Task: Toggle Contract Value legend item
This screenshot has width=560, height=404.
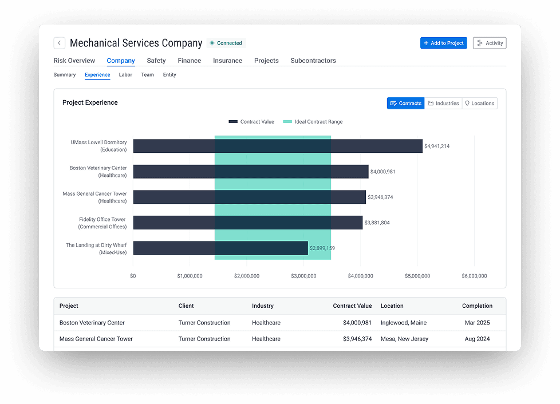Action: tap(251, 122)
